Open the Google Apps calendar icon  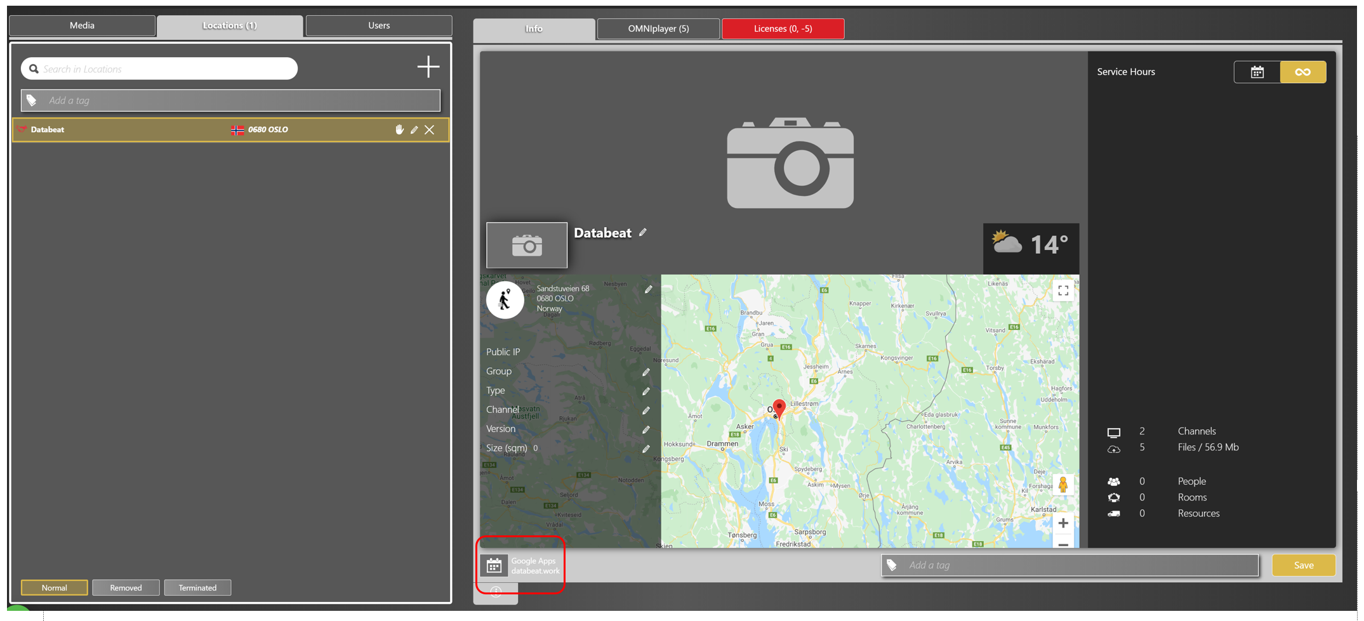point(494,565)
